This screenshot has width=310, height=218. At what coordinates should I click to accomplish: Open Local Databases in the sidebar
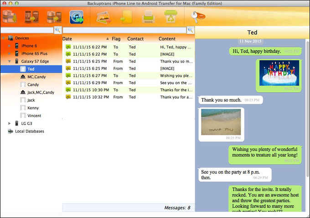pyautogui.click(x=30, y=131)
